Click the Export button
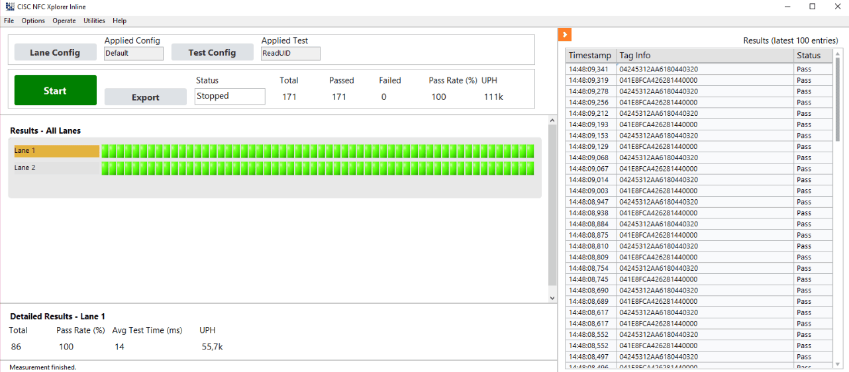 [x=146, y=97]
